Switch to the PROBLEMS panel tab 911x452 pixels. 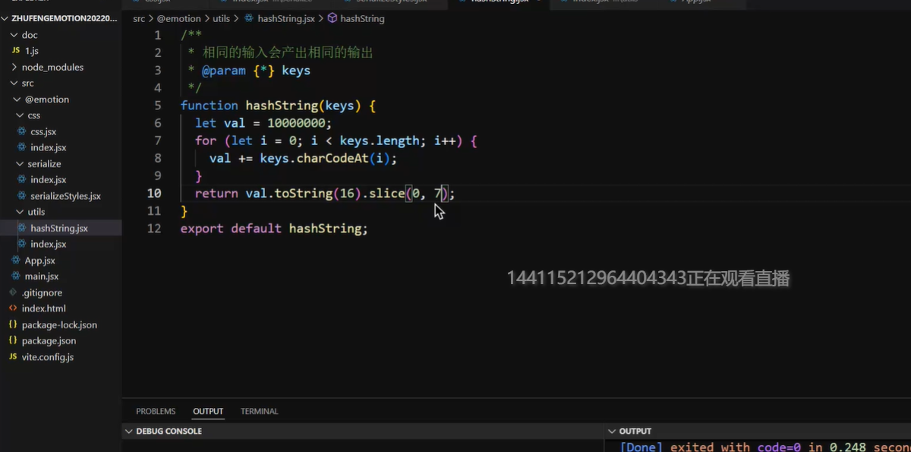[156, 412]
